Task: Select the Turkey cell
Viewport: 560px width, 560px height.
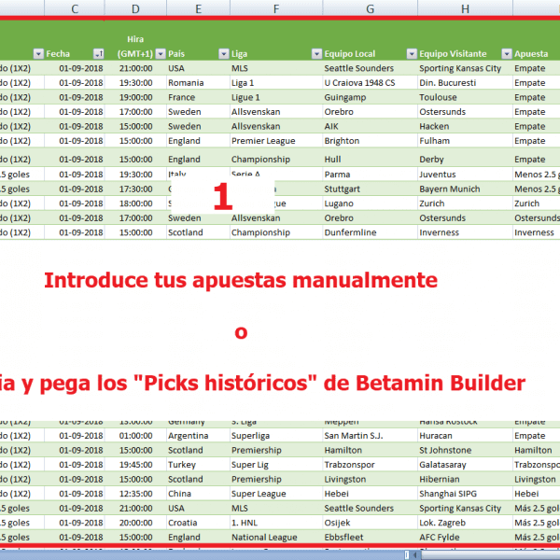Action: [x=198, y=465]
